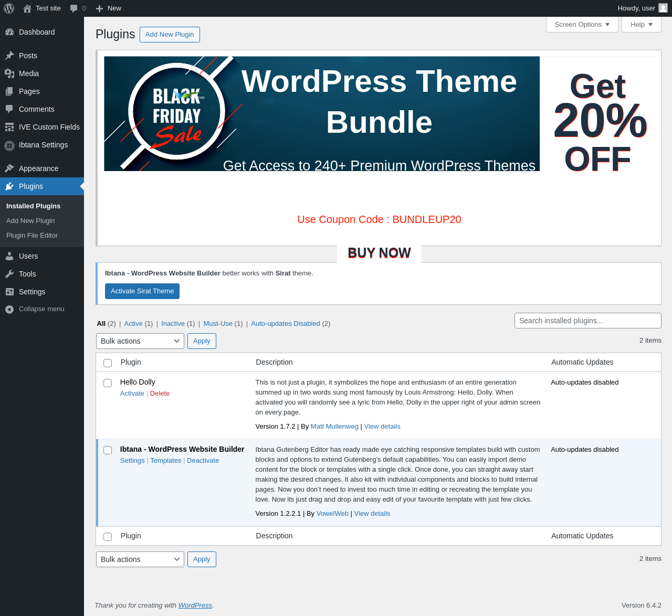Filter plugins by Inactive
672x616 pixels.
[173, 324]
